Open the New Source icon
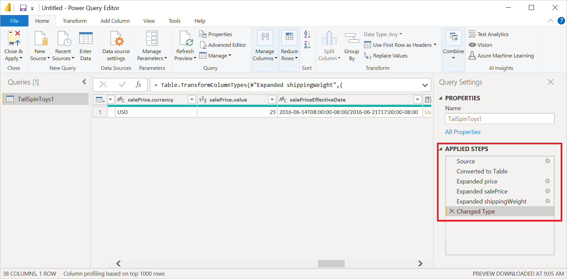 pos(41,38)
